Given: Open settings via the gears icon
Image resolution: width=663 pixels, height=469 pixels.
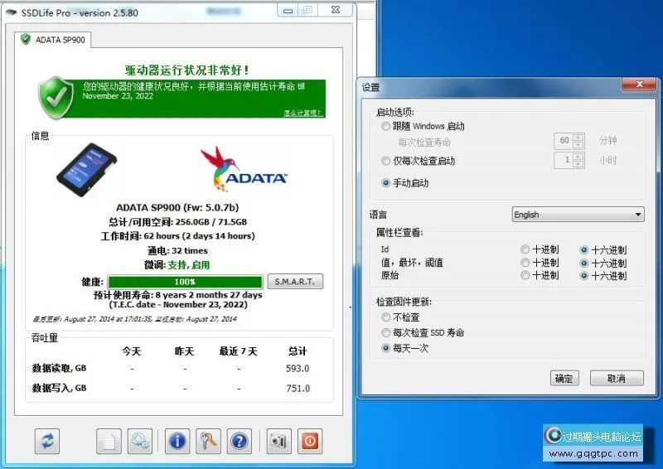Looking at the screenshot, I should pos(139,441).
